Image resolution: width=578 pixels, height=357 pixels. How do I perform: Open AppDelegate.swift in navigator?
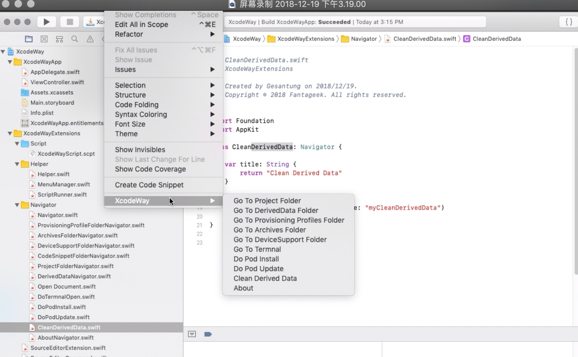point(55,72)
